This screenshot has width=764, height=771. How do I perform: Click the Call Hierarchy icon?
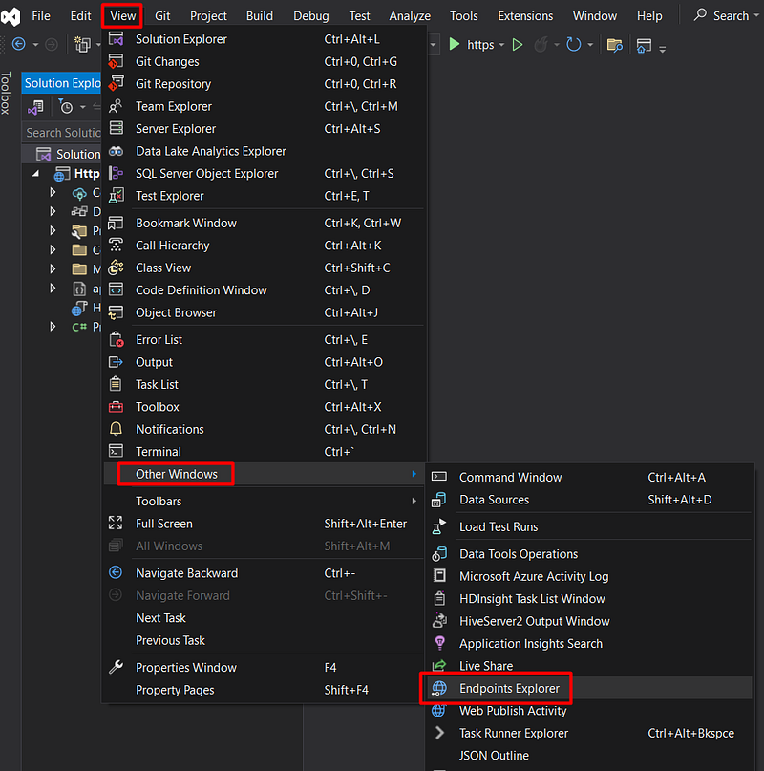[116, 246]
